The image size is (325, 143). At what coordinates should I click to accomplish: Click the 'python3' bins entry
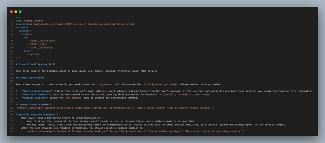pos(34,54)
